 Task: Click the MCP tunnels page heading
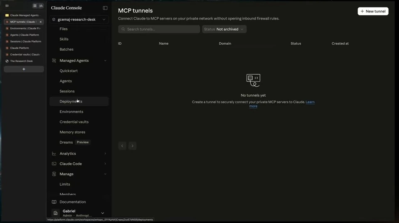coord(135,11)
